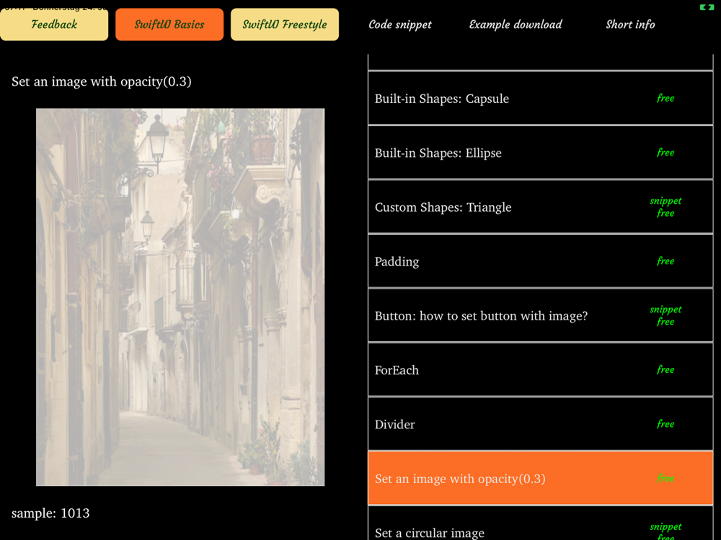This screenshot has width=721, height=540.
Task: Pick the Divider list item
Action: pos(540,424)
